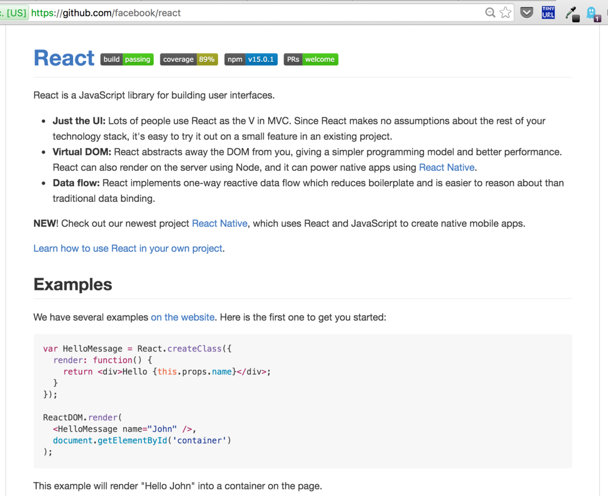This screenshot has width=608, height=496.
Task: Click 'var HelloMessage = React.createClass({' code line
Action: pos(137,348)
